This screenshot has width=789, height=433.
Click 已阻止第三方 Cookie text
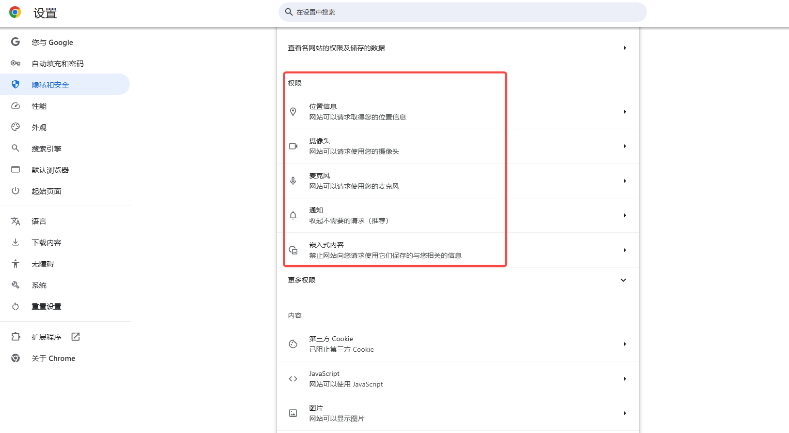(x=341, y=349)
